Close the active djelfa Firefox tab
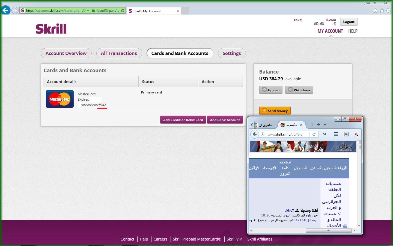The image size is (393, 246). 301,125
